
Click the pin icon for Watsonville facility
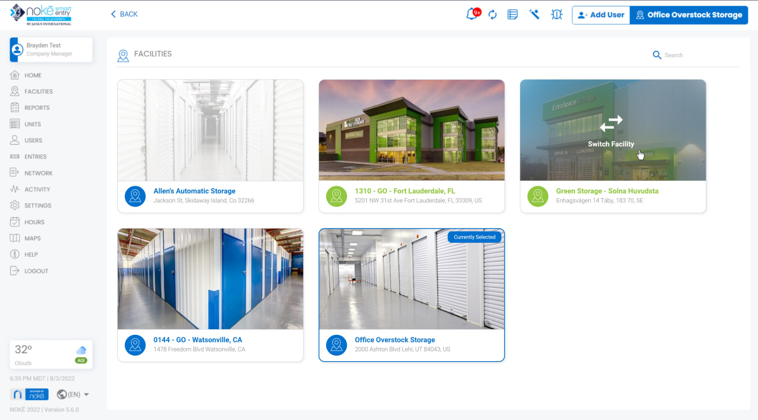[135, 345]
